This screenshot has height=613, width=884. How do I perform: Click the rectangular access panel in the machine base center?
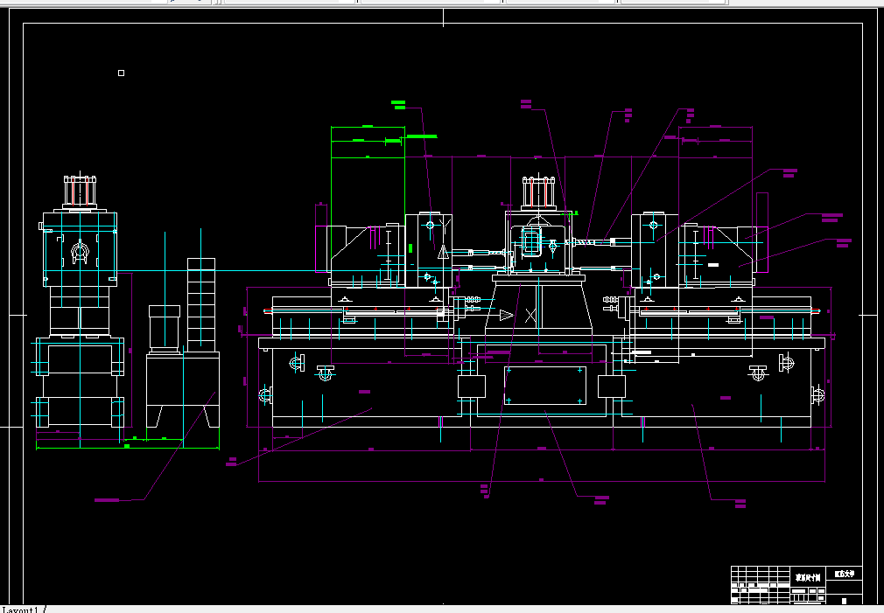pyautogui.click(x=544, y=386)
